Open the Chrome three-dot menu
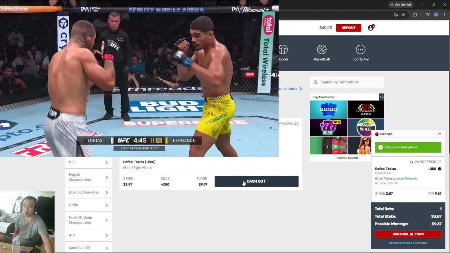 click(445, 15)
